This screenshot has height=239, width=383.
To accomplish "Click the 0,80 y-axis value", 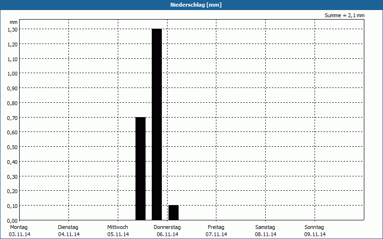I will point(12,103).
